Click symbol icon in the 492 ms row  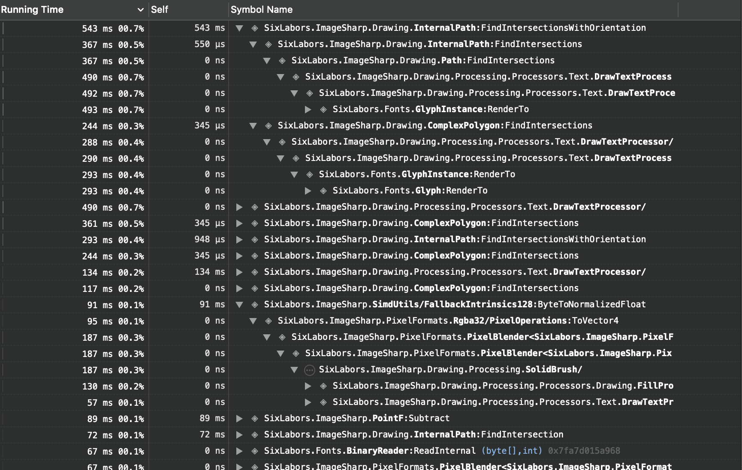coord(310,93)
